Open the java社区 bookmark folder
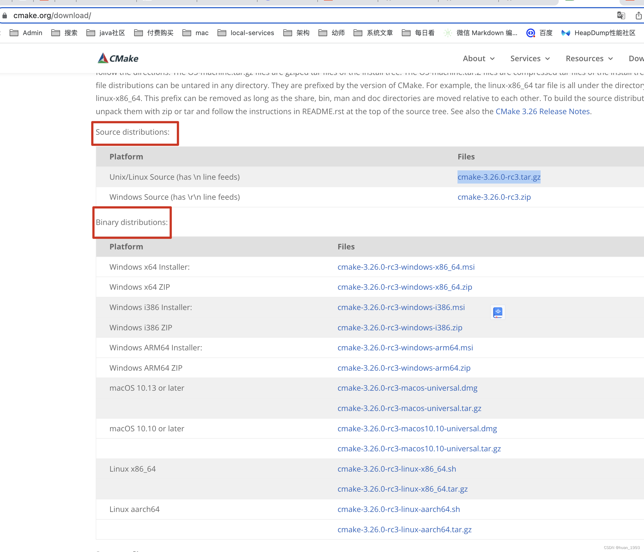 click(106, 33)
